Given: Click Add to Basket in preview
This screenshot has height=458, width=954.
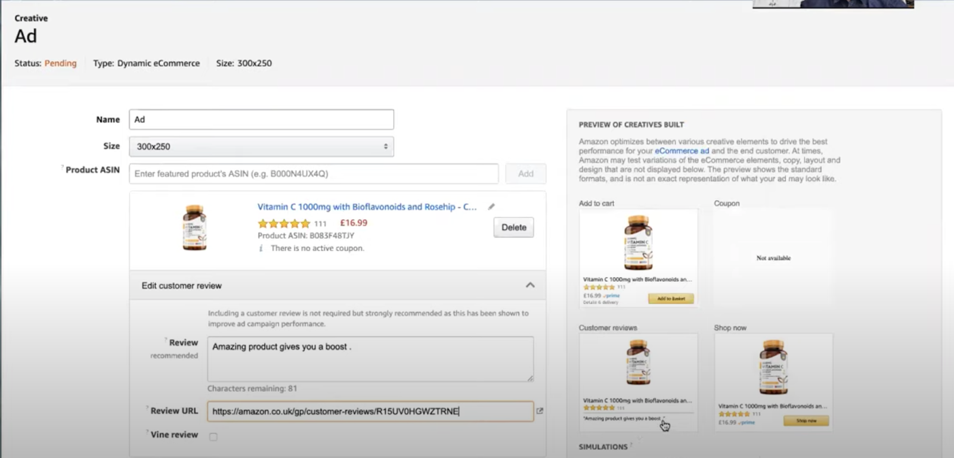Looking at the screenshot, I should pyautogui.click(x=671, y=298).
